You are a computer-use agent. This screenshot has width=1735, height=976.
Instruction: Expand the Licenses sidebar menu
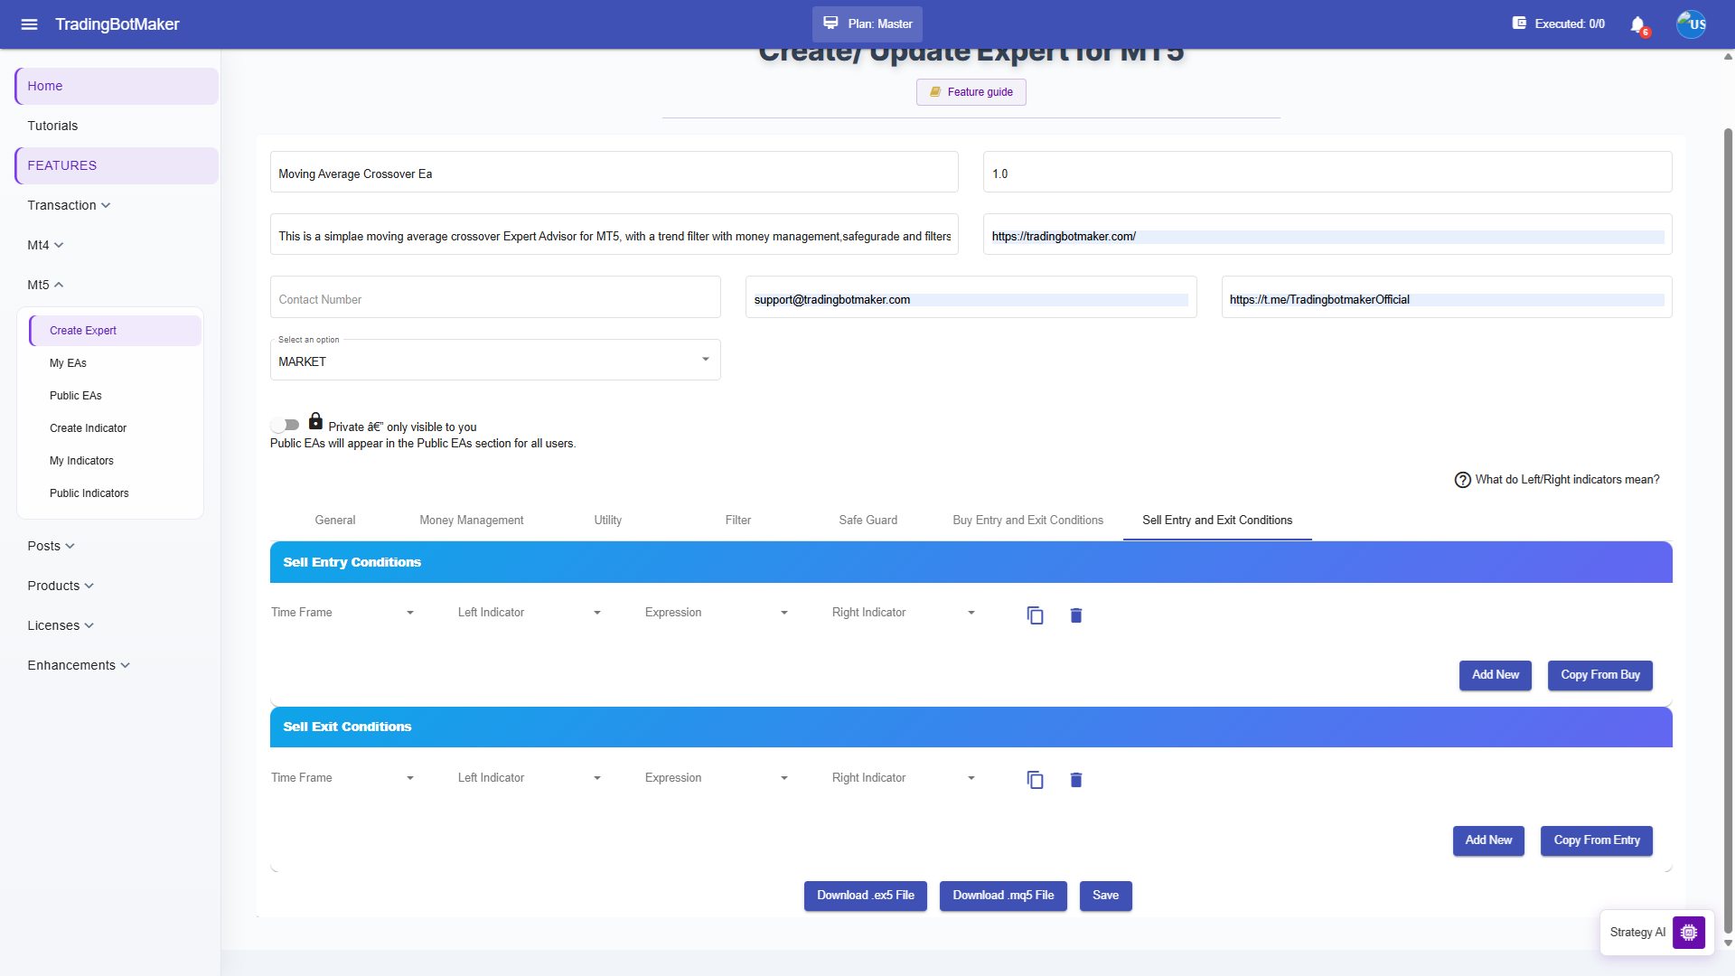[x=61, y=625]
